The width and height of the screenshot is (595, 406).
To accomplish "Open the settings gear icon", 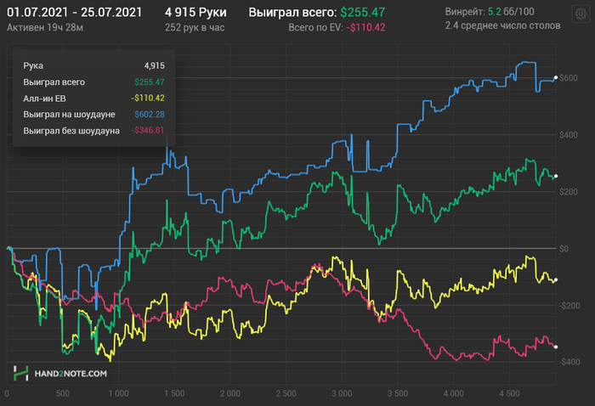I will point(581,14).
